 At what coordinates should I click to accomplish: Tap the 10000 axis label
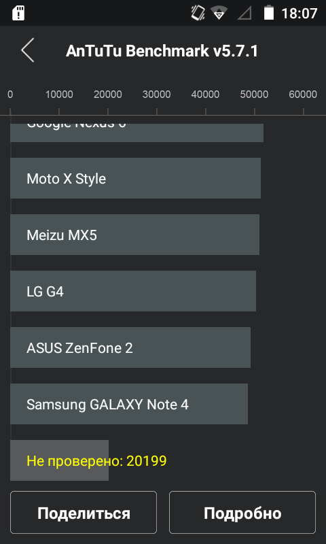(59, 94)
